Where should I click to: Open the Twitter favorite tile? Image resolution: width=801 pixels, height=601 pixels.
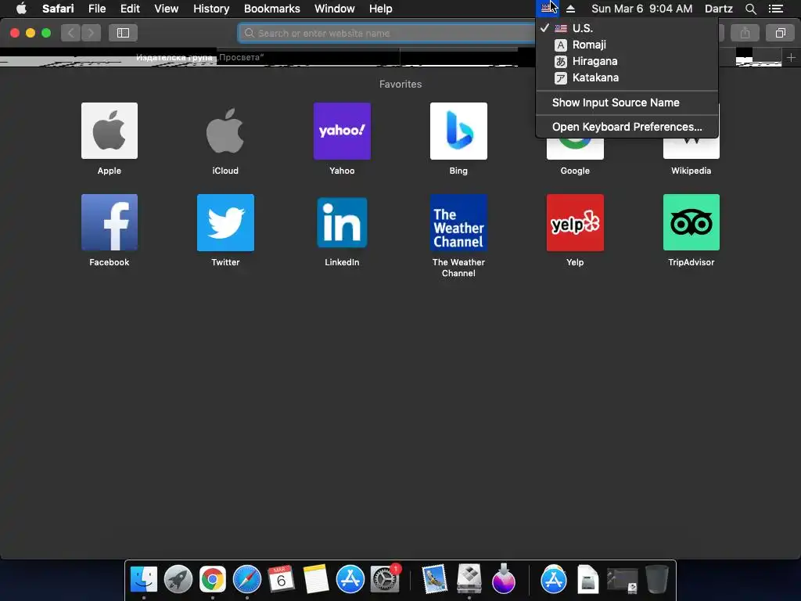point(225,222)
